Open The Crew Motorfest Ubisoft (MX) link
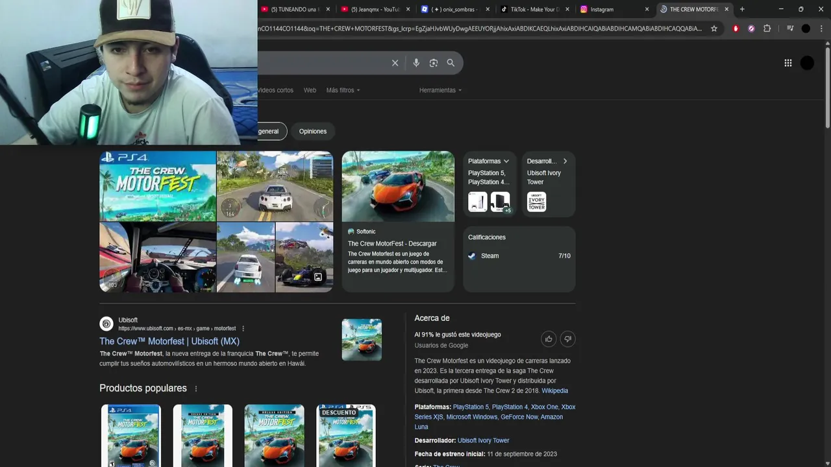Screen dimensions: 831x467 tap(169, 341)
